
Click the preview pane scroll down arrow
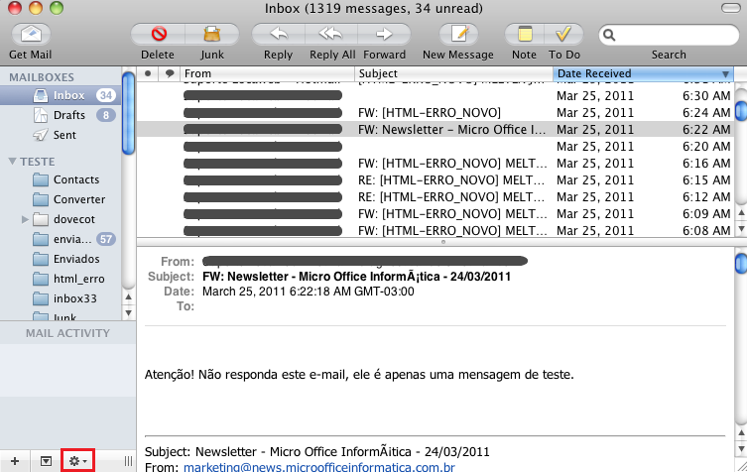pos(741,448)
